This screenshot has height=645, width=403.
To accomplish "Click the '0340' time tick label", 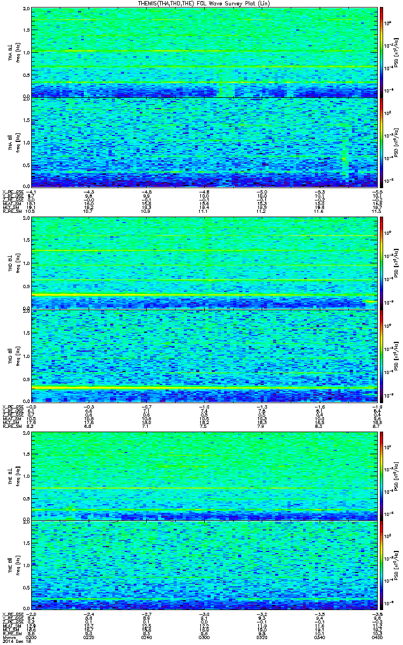I will point(319,637).
